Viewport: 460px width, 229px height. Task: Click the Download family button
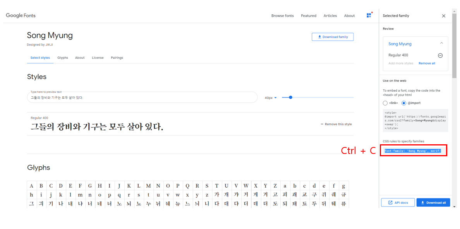point(333,37)
